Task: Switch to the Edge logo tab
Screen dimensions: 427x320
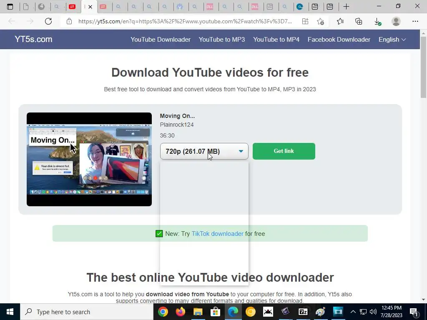Action: (300, 7)
